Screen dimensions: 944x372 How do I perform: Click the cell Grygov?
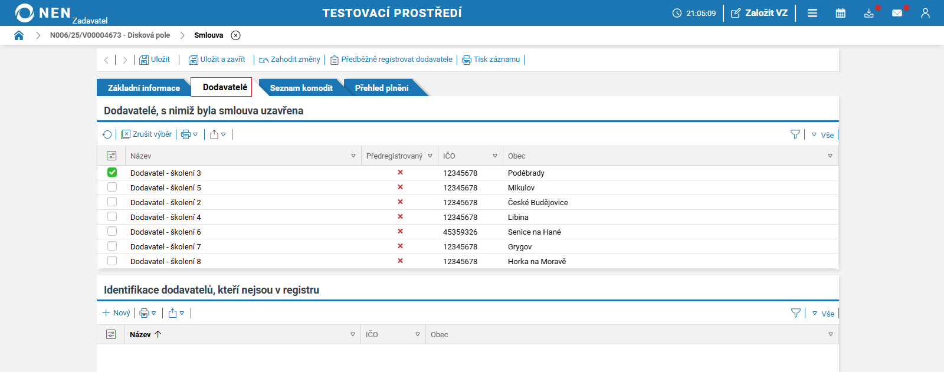tap(520, 246)
